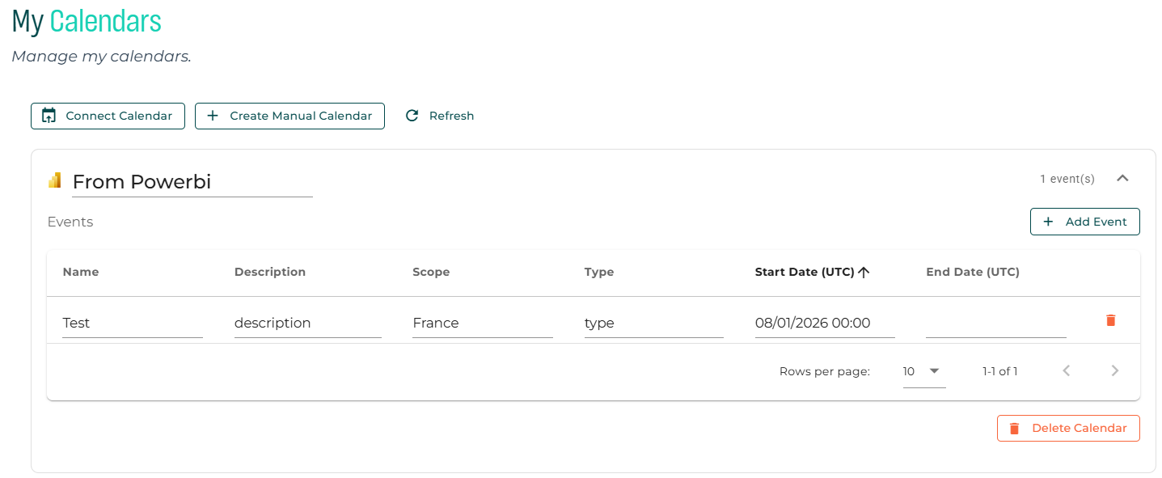This screenshot has height=478, width=1162.
Task: Sort events by Name column
Action: click(x=81, y=272)
